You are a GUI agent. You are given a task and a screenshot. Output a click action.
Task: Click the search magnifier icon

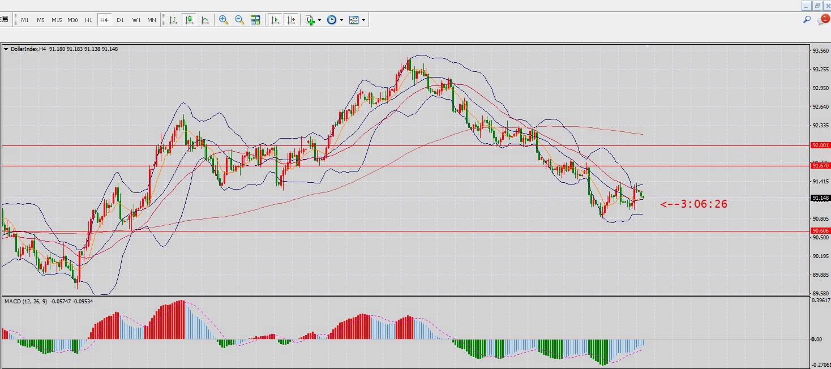click(x=807, y=20)
